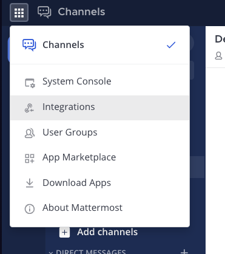Click the User Groups people icon
This screenshot has width=225, height=254.
click(x=30, y=133)
